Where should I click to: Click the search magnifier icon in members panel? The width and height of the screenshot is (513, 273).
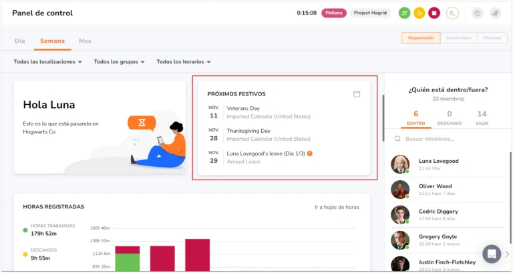click(x=397, y=139)
